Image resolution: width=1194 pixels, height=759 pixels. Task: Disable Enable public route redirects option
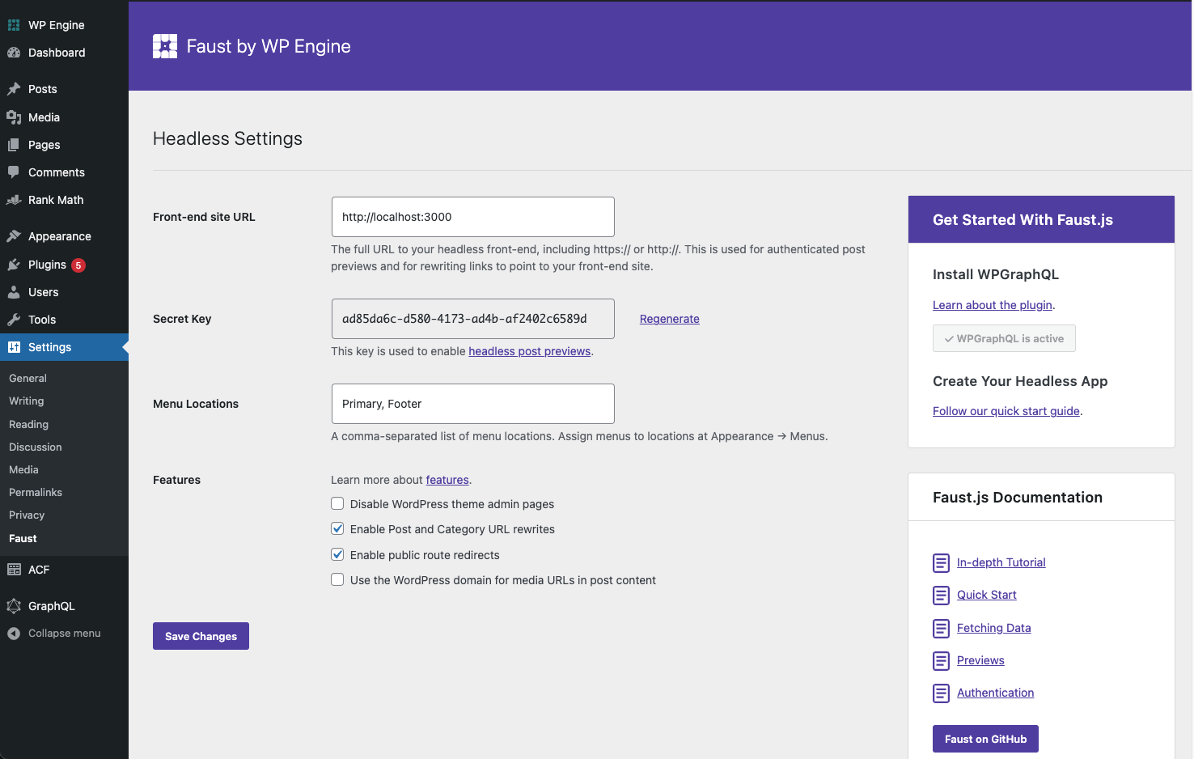(x=337, y=554)
